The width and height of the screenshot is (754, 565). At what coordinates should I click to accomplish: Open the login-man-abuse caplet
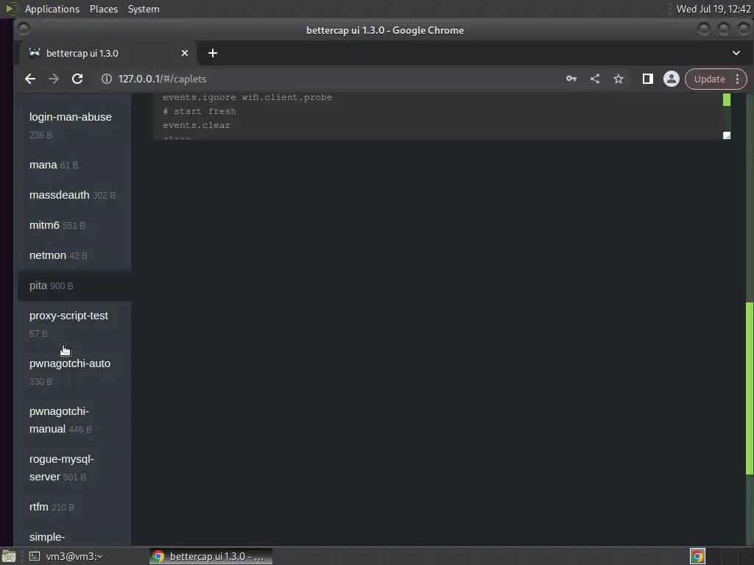(74, 125)
